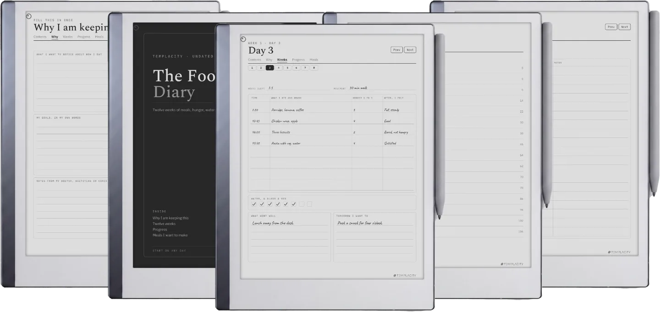Uncheck the first water glass checkbox
Screen dimensions: 660x312
pyautogui.click(x=254, y=204)
